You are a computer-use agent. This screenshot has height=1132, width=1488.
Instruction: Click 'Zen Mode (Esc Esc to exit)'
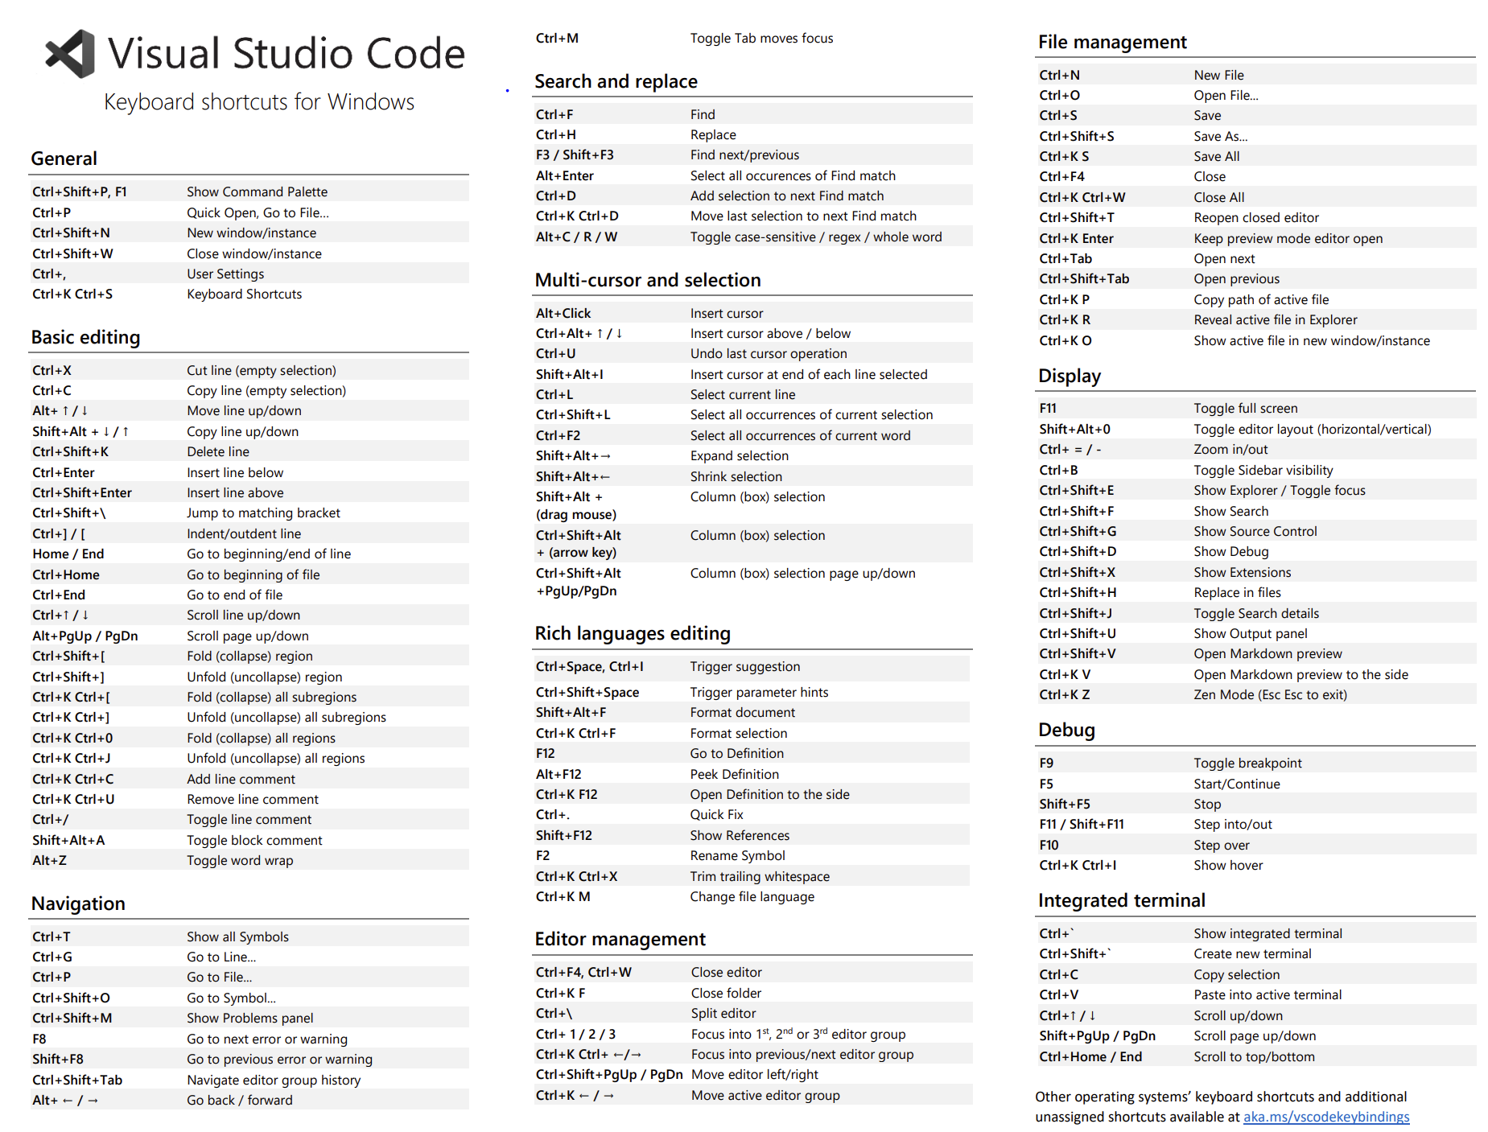point(1271,694)
